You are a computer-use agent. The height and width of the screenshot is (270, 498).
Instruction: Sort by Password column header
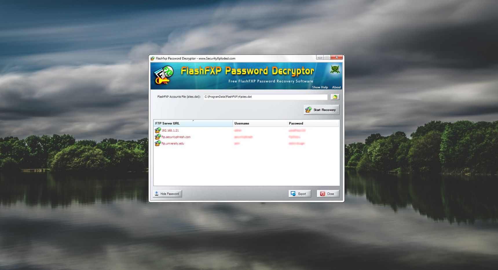313,123
